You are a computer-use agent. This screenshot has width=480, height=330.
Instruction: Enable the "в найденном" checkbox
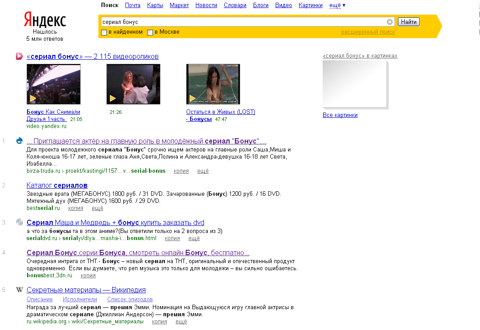pos(104,32)
